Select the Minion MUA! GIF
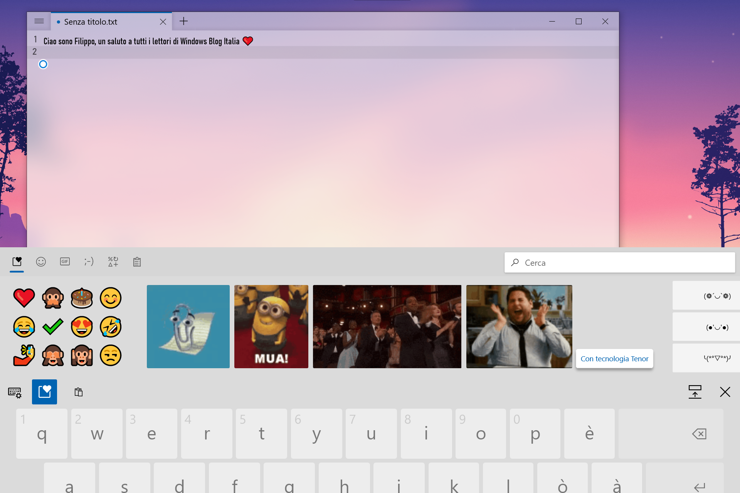This screenshot has width=740, height=493. 271,327
